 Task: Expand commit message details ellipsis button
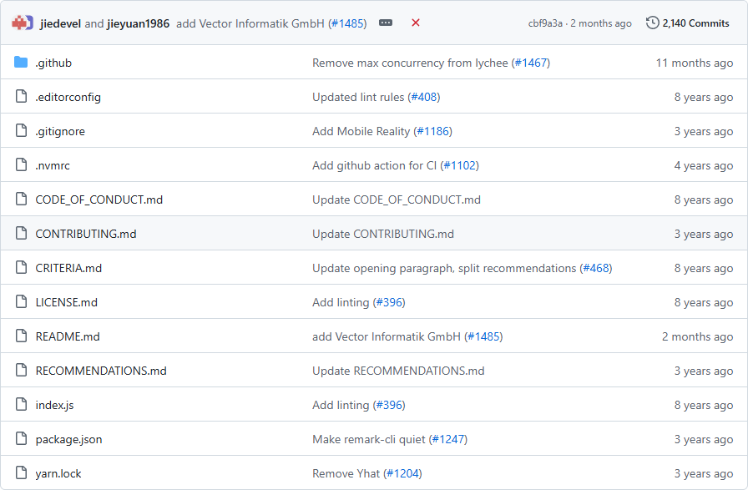386,23
